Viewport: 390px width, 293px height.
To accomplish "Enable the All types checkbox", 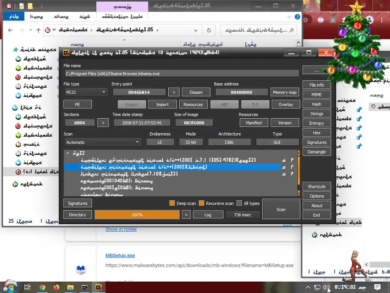I will pos(239,203).
